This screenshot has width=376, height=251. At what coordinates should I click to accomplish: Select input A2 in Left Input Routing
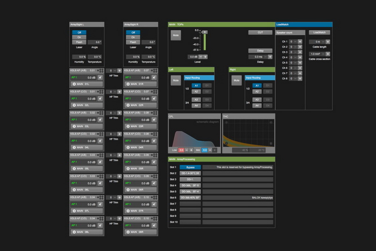pyautogui.click(x=196, y=91)
